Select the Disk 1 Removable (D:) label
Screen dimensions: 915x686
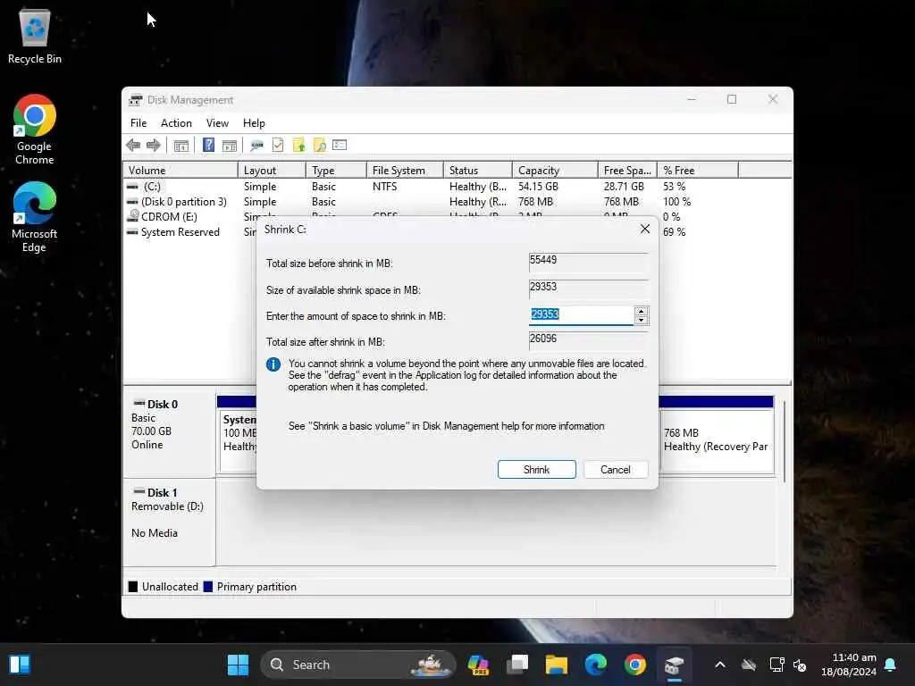[169, 522]
